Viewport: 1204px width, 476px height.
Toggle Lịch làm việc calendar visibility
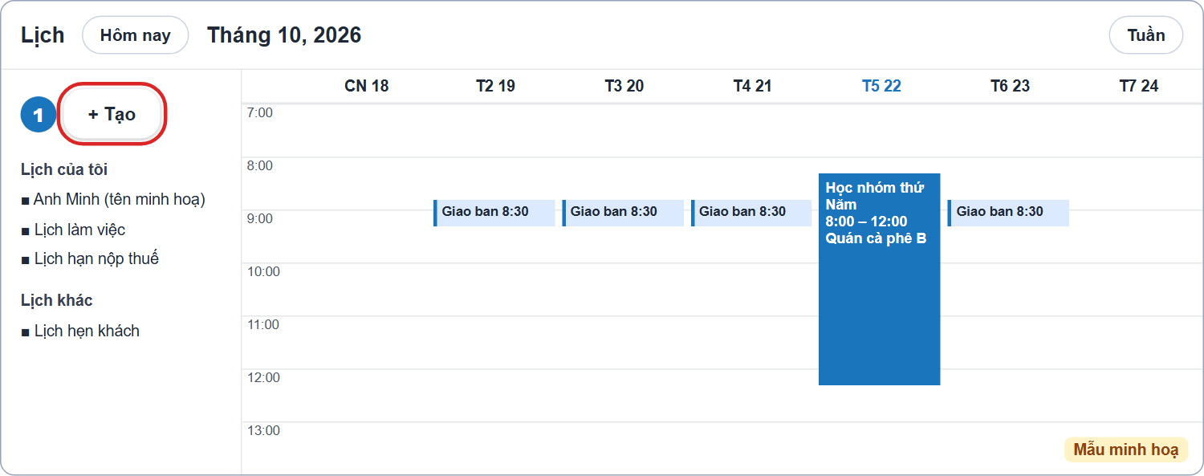pyautogui.click(x=73, y=230)
